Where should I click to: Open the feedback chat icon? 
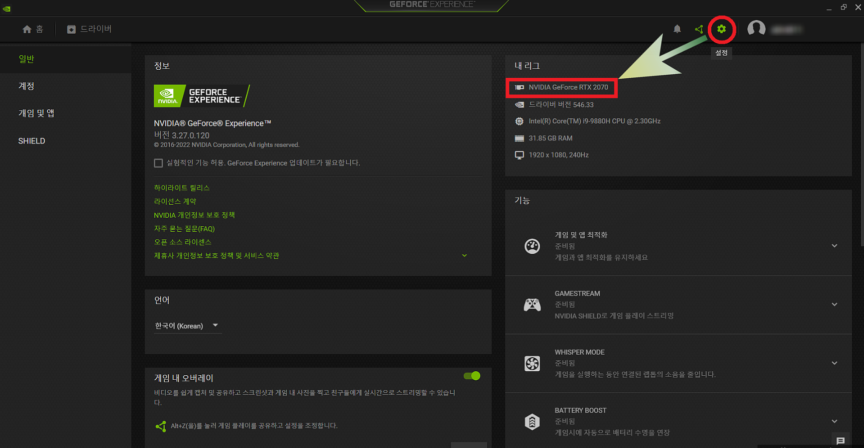(840, 440)
